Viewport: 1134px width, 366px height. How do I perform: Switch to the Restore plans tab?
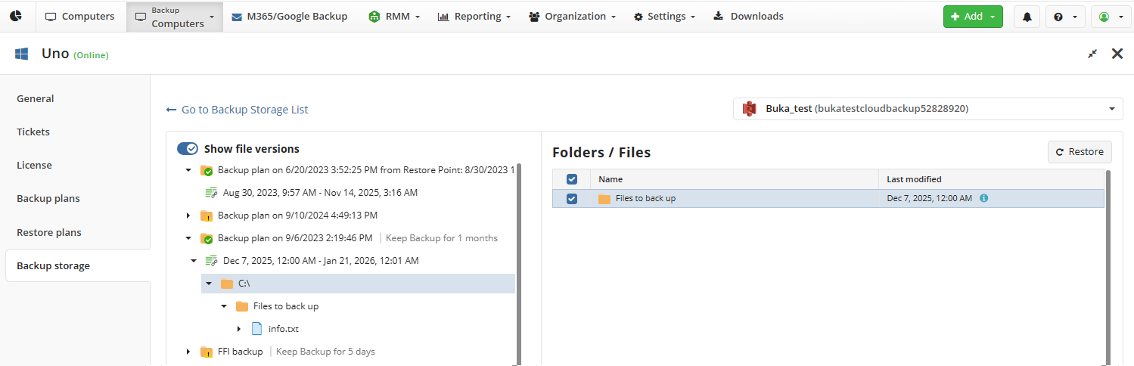click(49, 232)
